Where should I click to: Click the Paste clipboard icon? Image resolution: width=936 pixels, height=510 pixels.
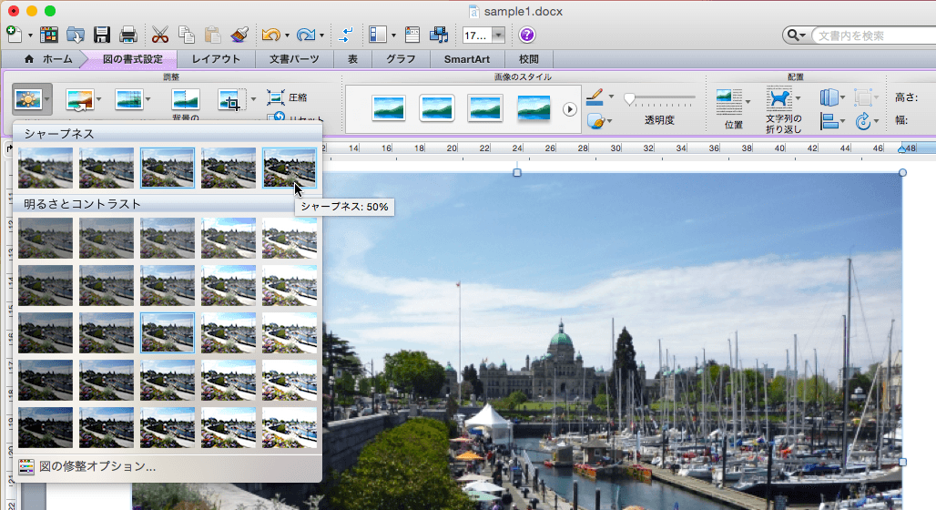click(213, 36)
